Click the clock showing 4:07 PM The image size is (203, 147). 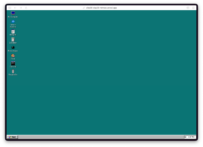click(x=192, y=137)
